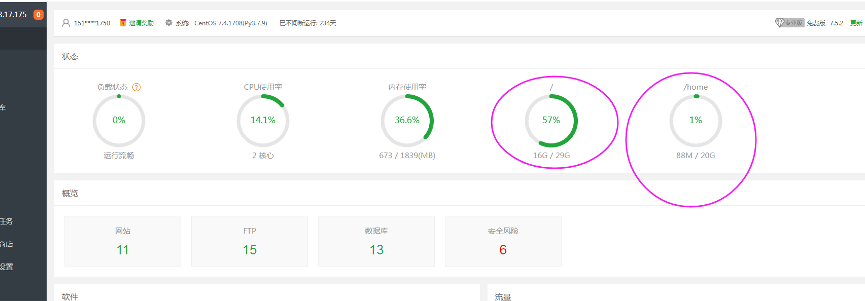This screenshot has width=865, height=301.
Task: Click the help question mark beside 负载状态
Action: pos(136,87)
